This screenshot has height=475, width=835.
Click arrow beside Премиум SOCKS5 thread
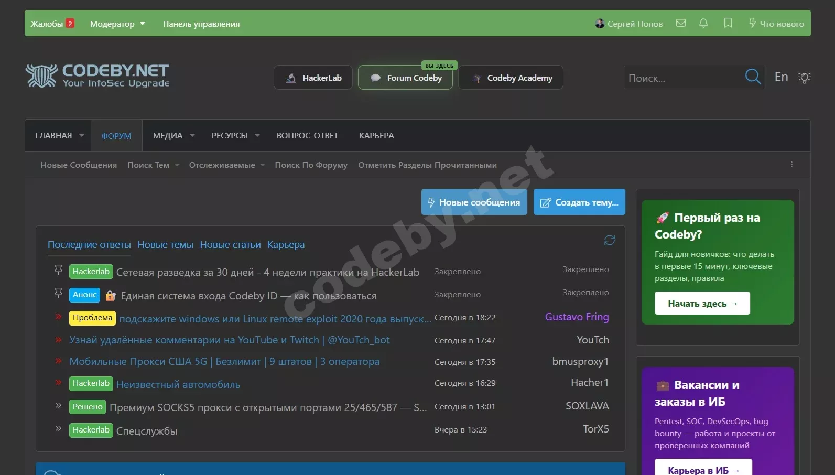point(58,405)
